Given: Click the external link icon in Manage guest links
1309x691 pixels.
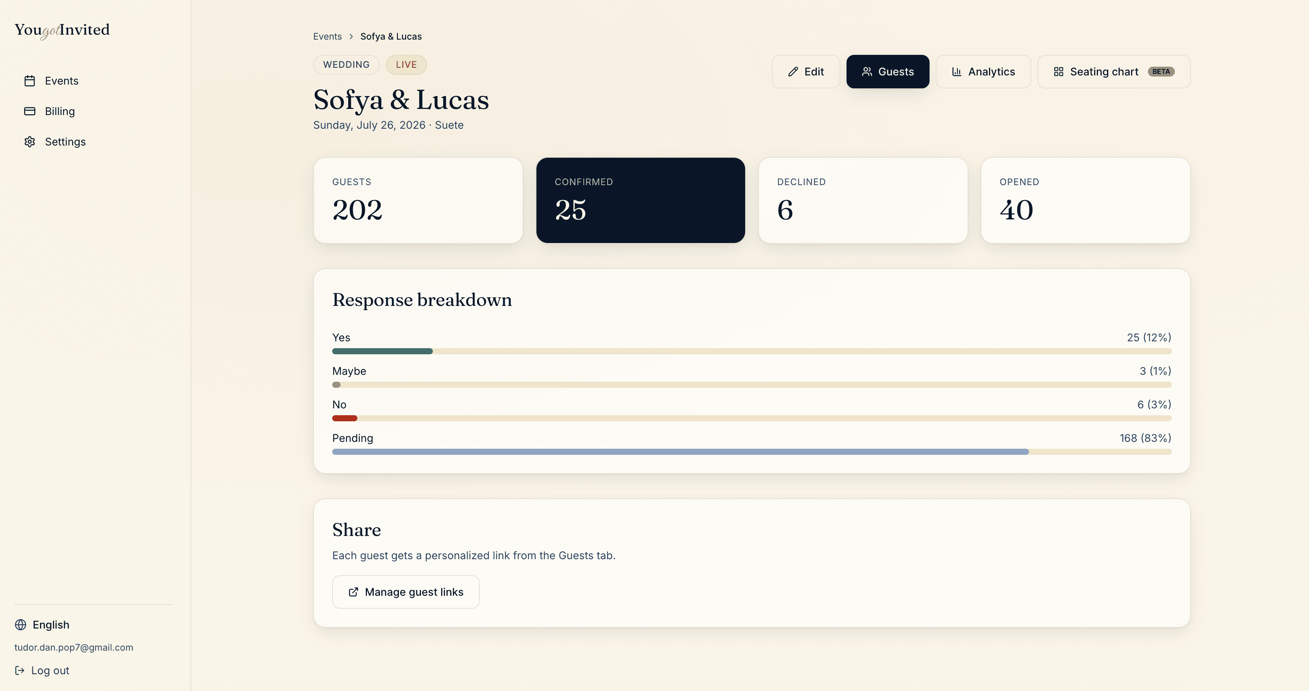Looking at the screenshot, I should point(353,592).
